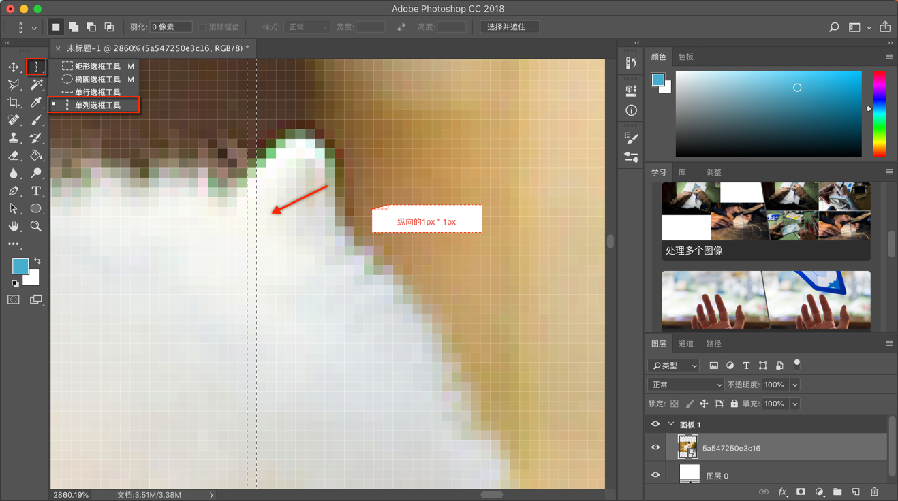This screenshot has width=898, height=501.
Task: Open the 不透明度 opacity dropdown arrow
Action: [x=794, y=385]
